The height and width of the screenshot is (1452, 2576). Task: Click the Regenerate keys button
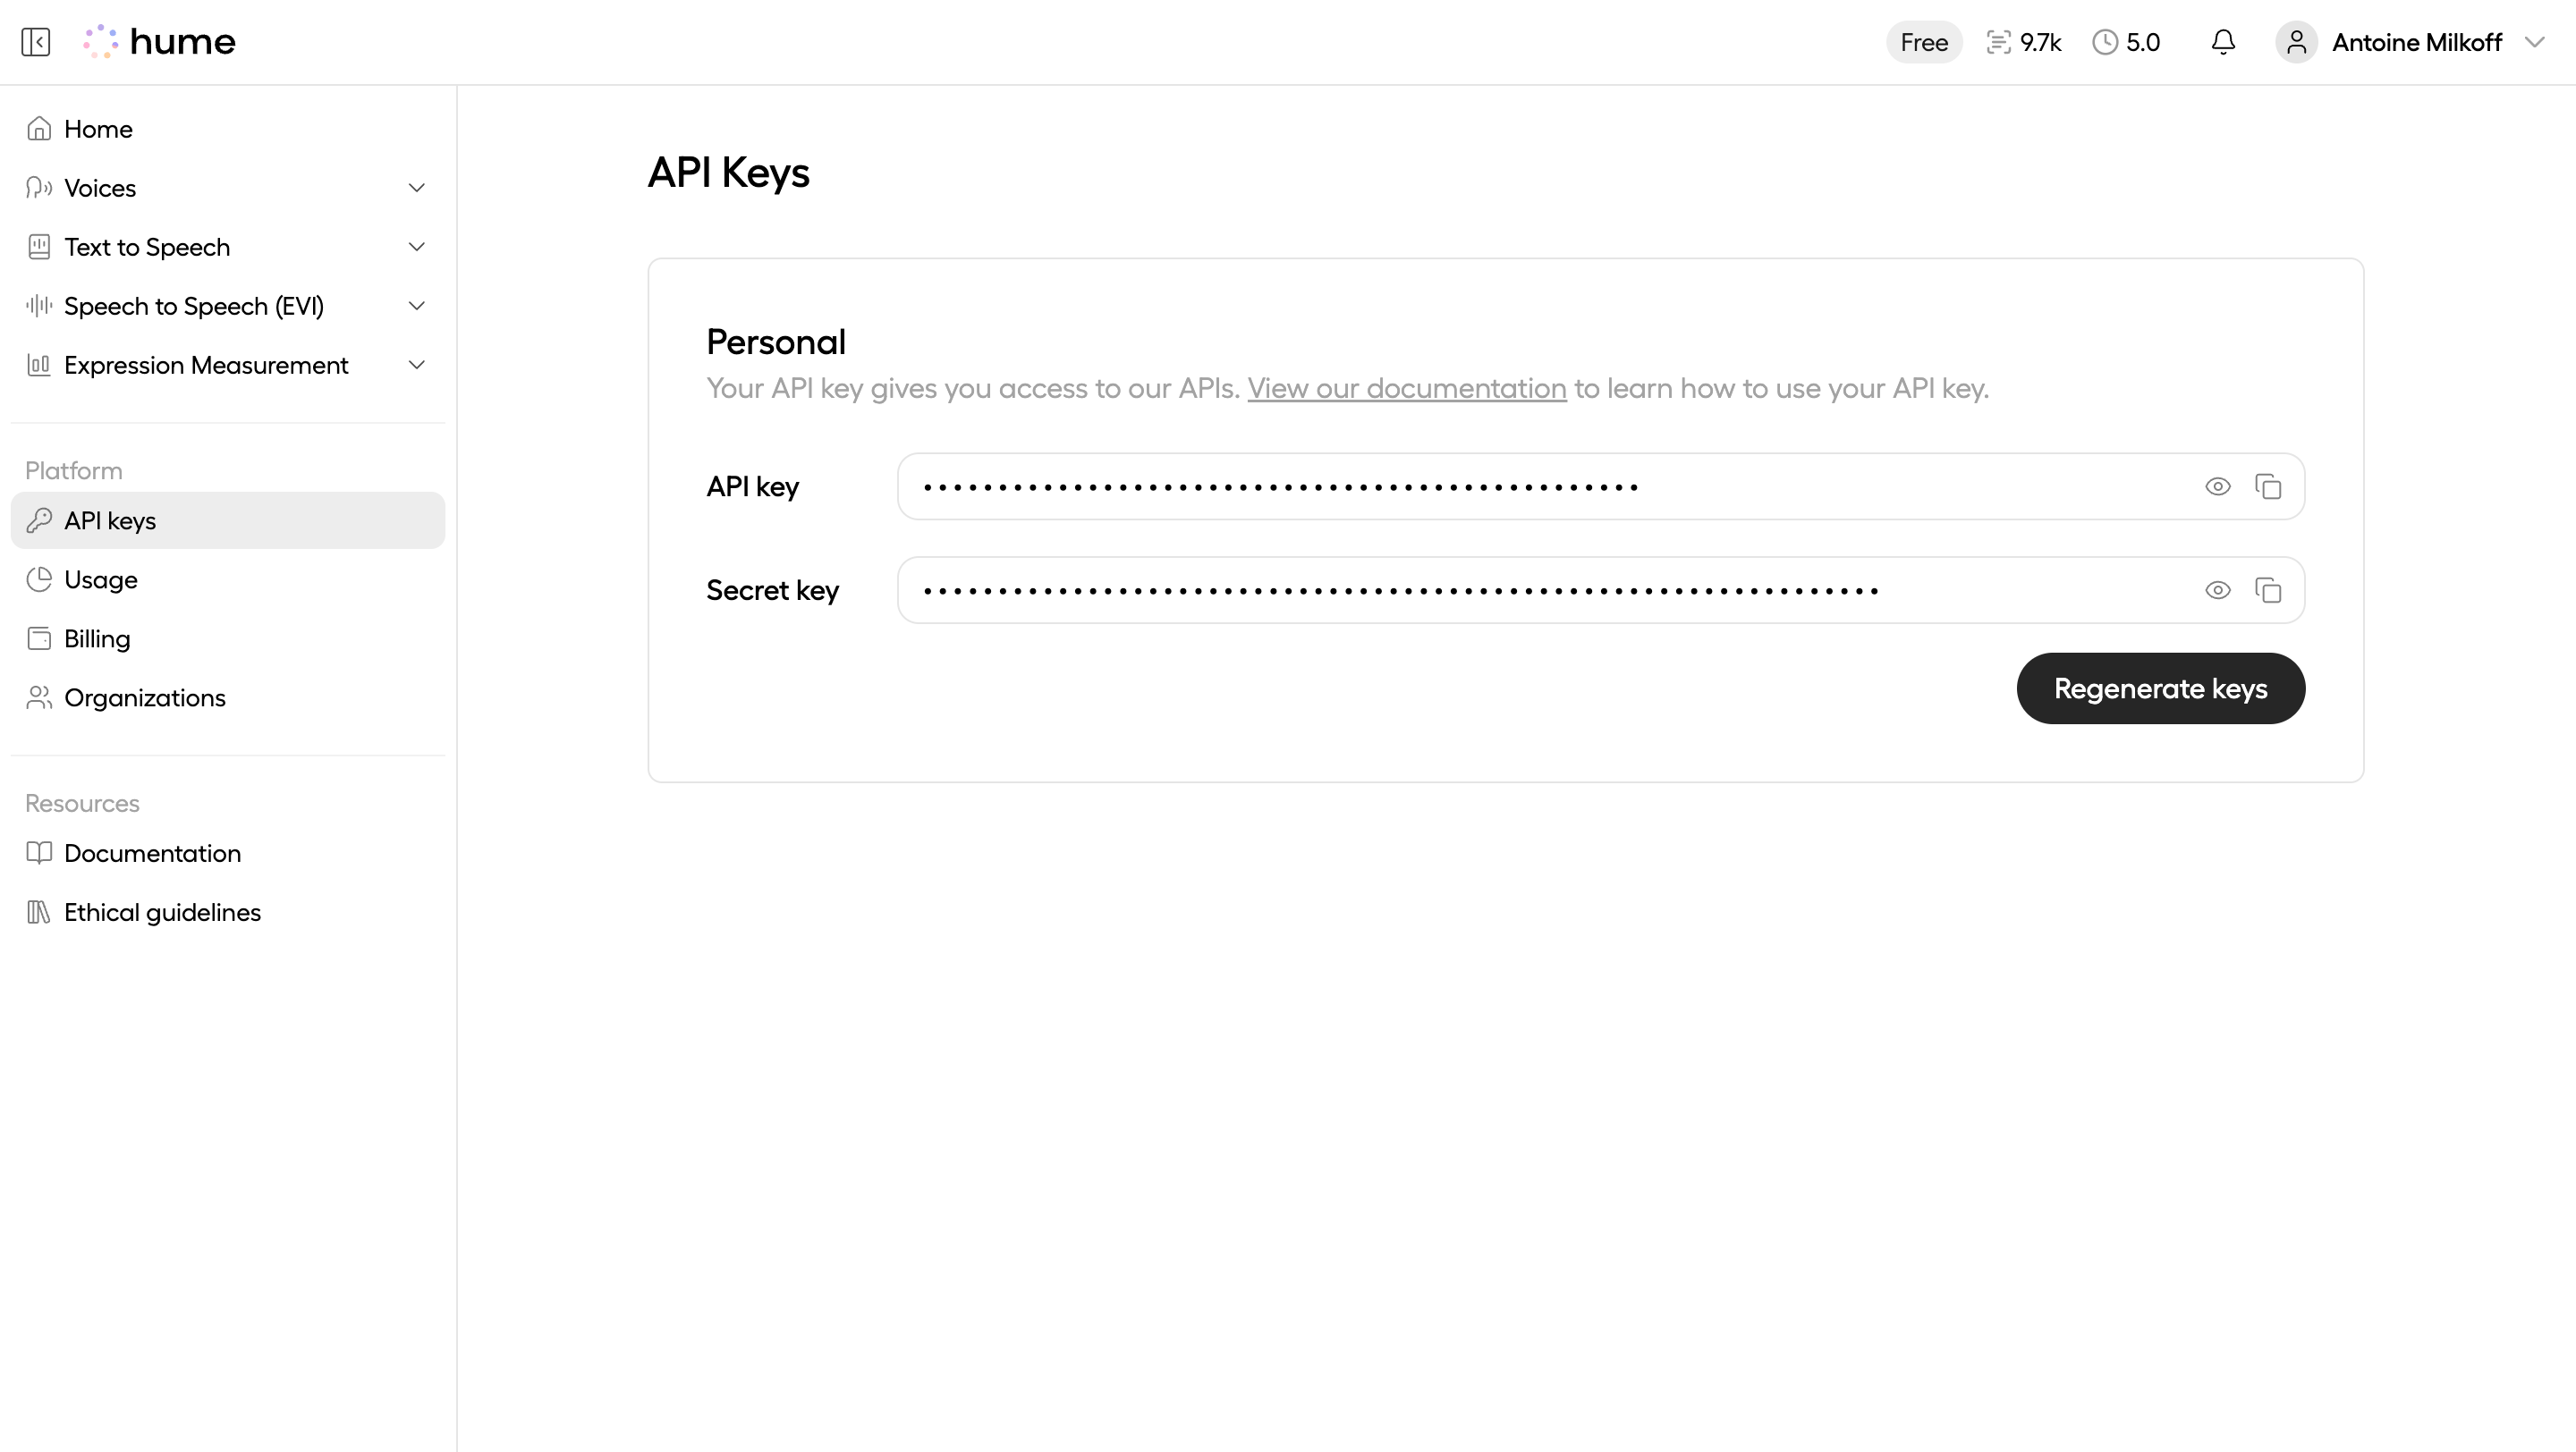click(2160, 688)
